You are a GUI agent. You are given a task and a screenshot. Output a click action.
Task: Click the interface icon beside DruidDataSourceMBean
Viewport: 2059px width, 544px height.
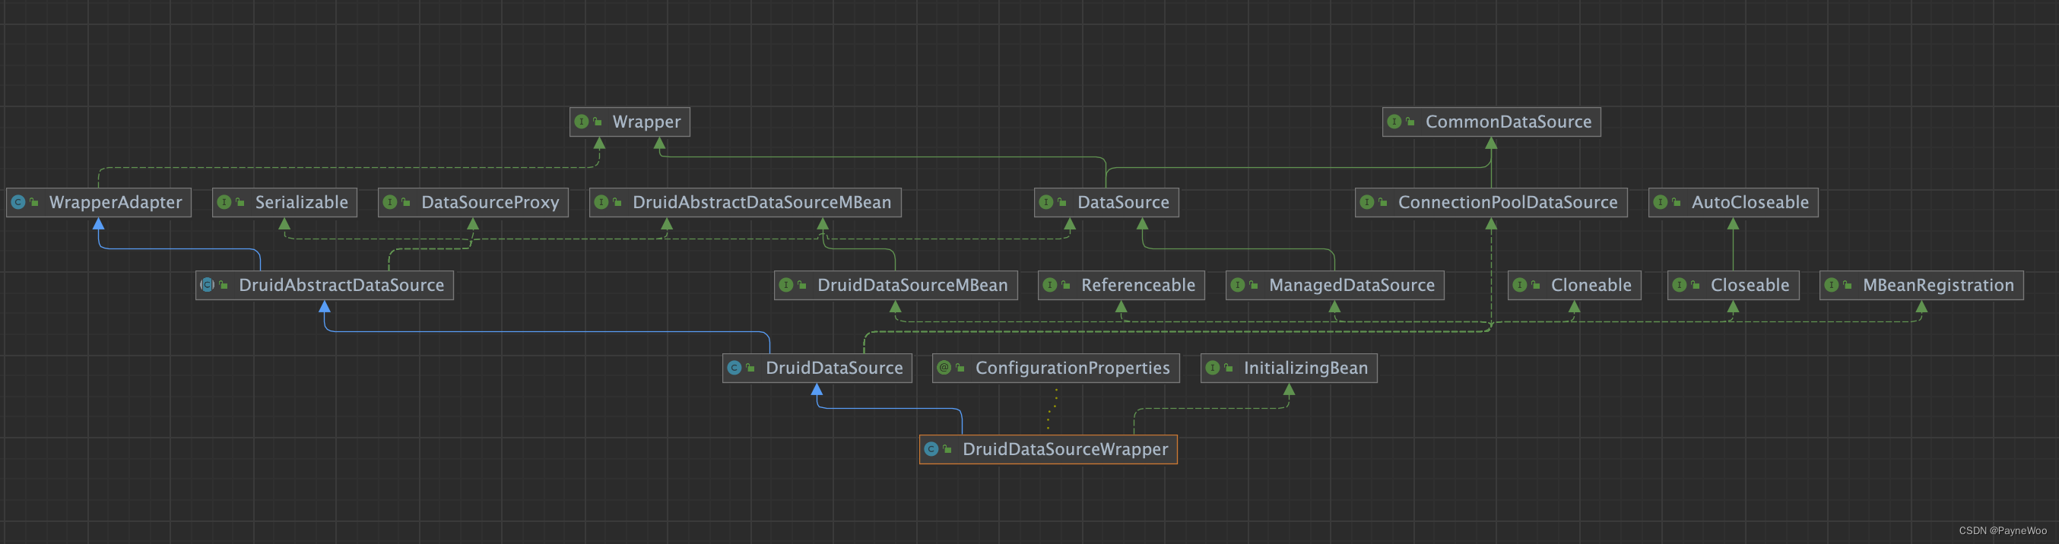[785, 284]
